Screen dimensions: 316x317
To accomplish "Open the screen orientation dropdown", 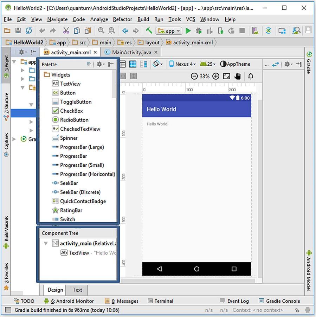I will (x=158, y=64).
